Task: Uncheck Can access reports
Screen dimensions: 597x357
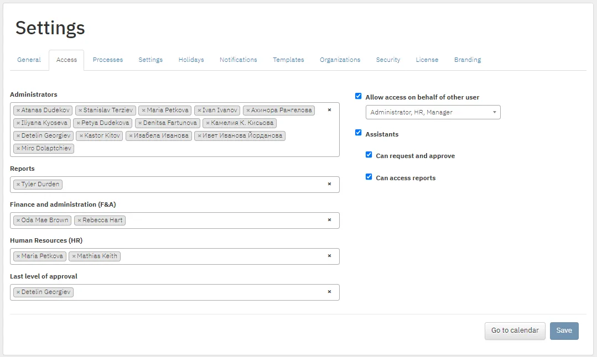Action: click(368, 177)
